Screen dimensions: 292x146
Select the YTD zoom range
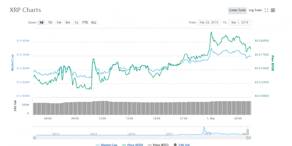click(85, 23)
